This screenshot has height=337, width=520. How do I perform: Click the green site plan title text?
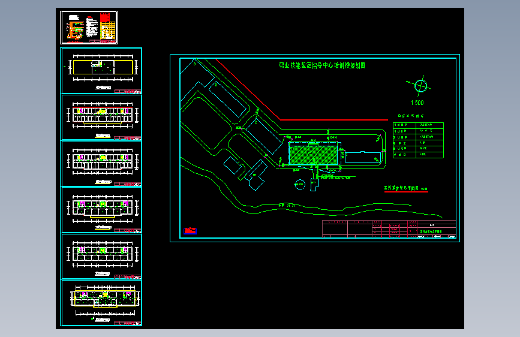point(322,65)
